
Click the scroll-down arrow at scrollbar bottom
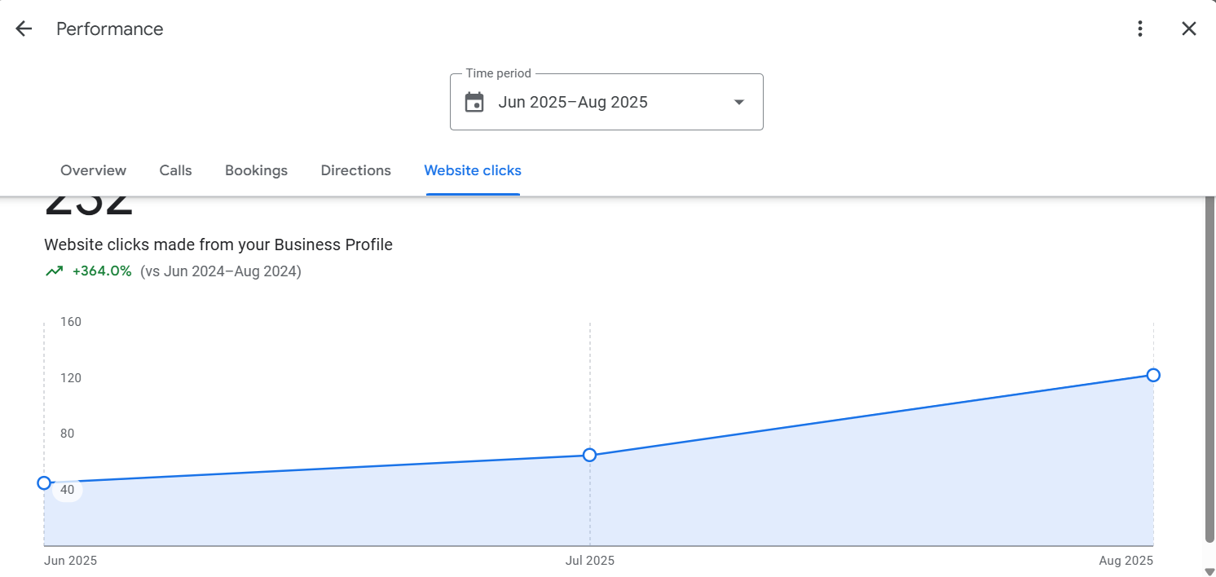(1209, 570)
